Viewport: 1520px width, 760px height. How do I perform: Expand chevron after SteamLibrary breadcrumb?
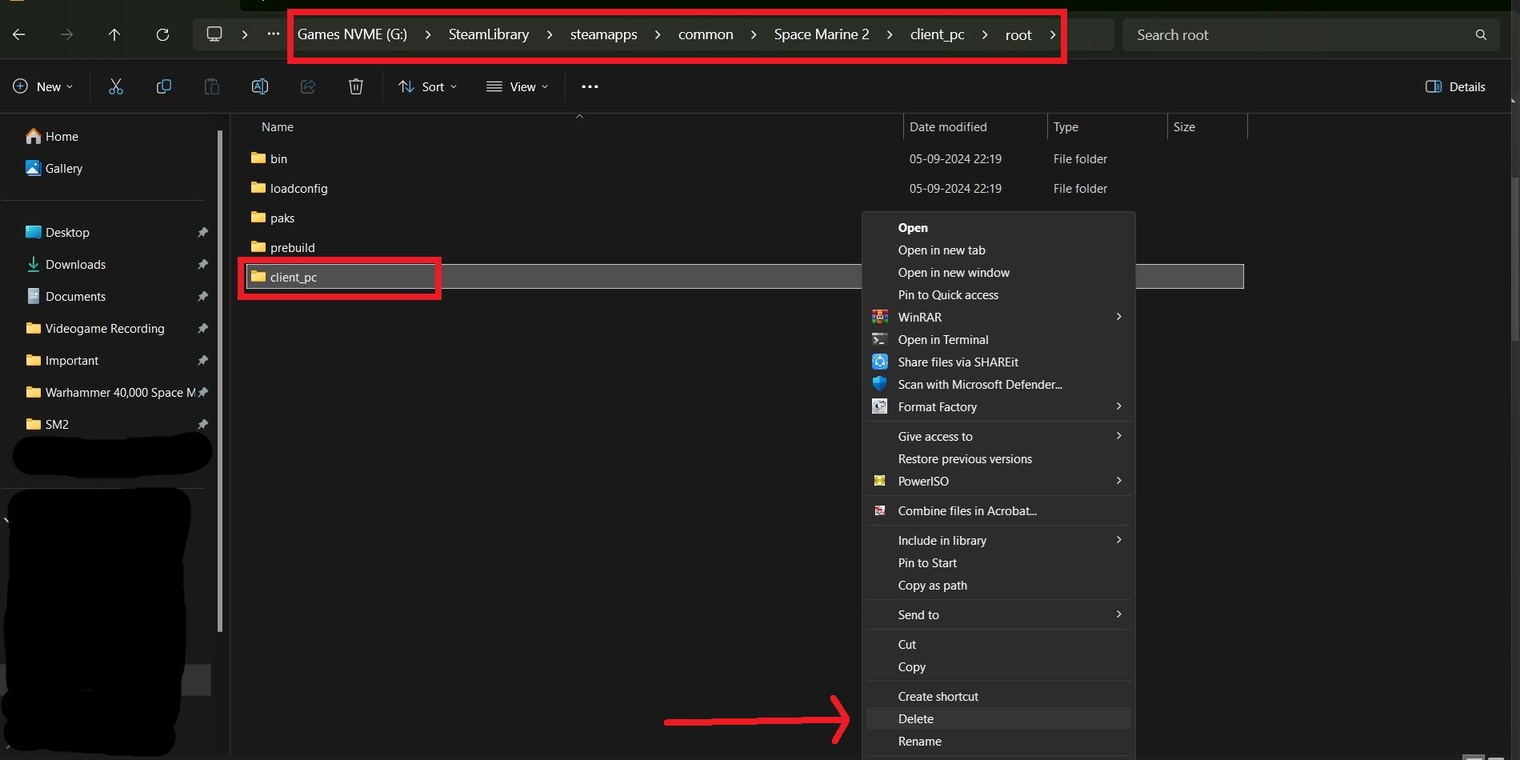550,34
